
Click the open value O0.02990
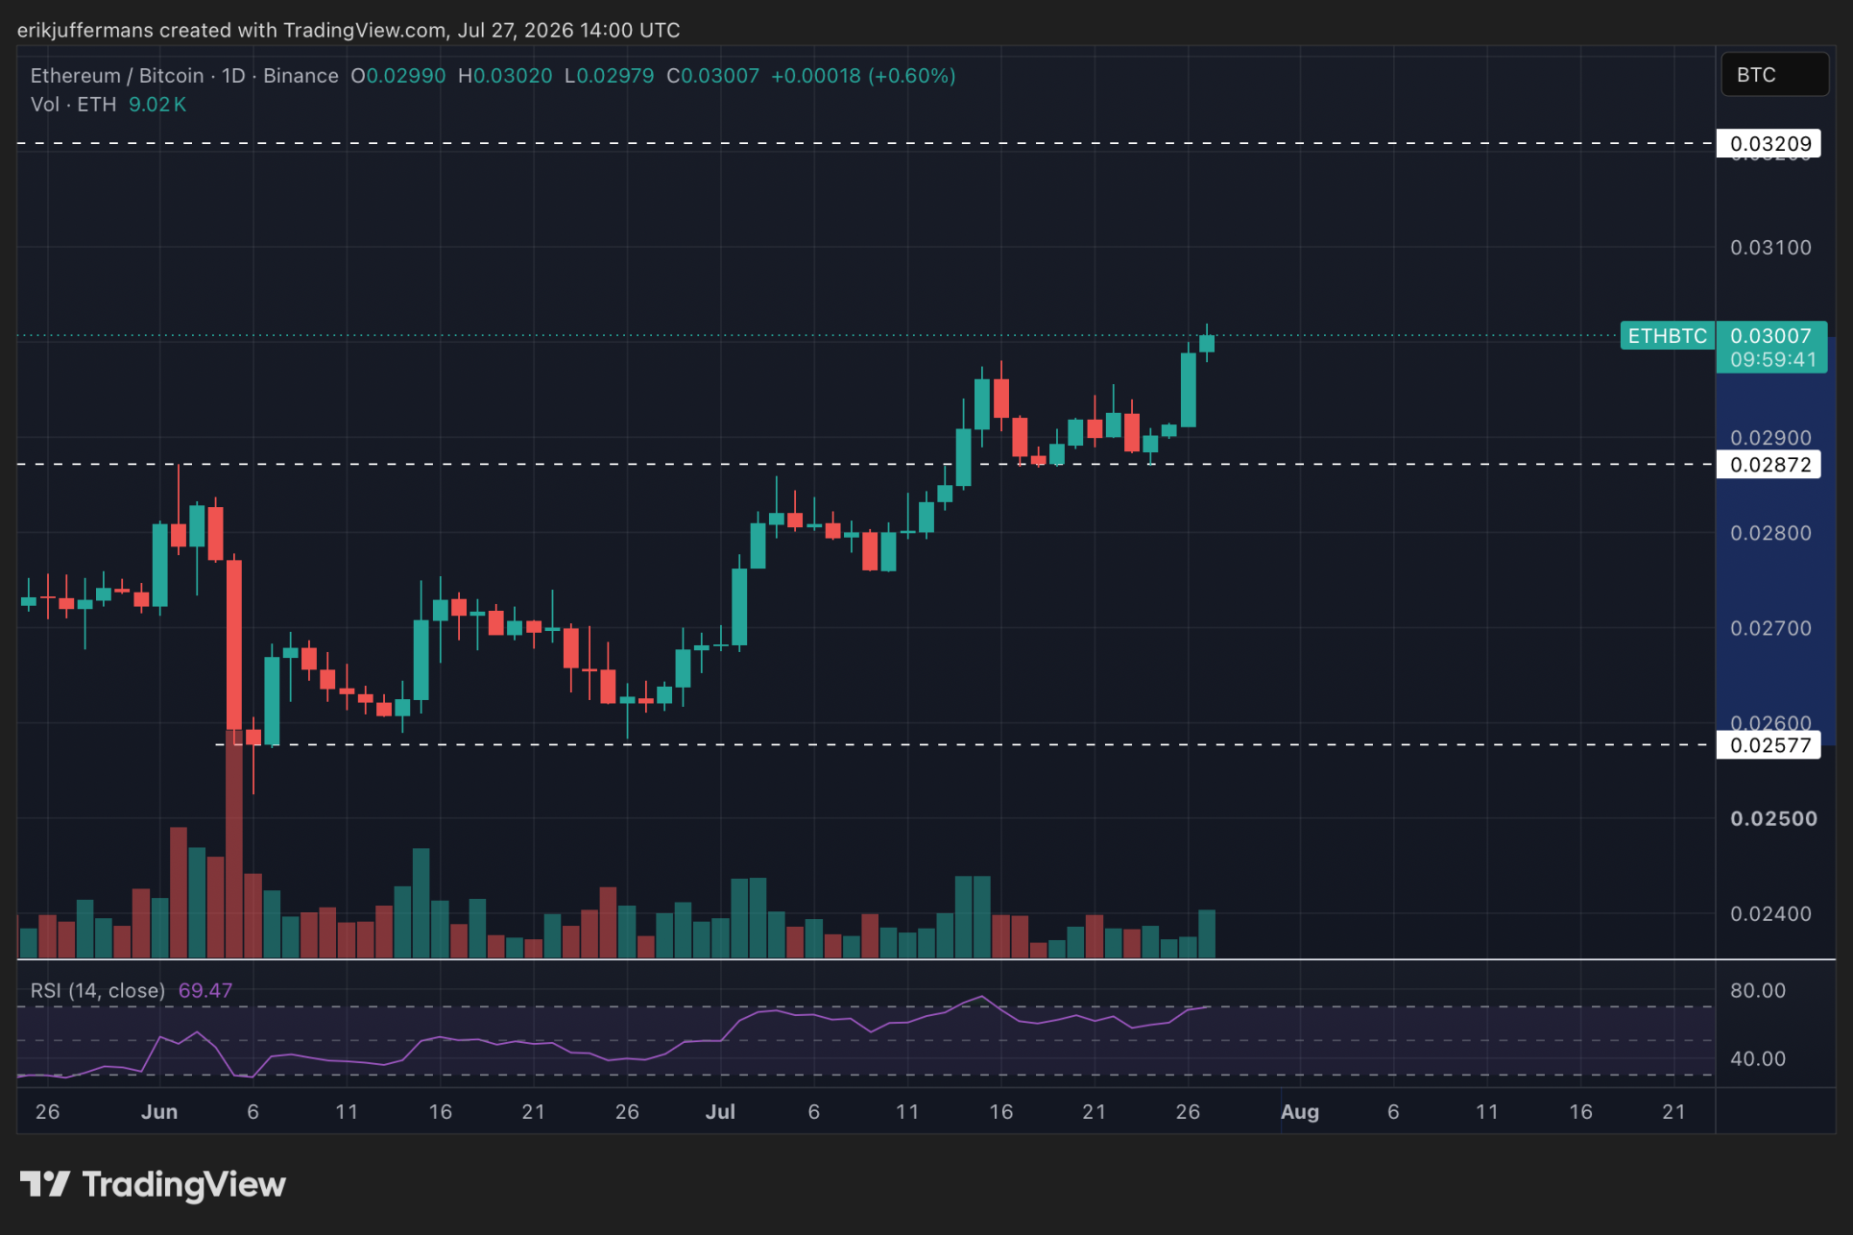point(398,76)
